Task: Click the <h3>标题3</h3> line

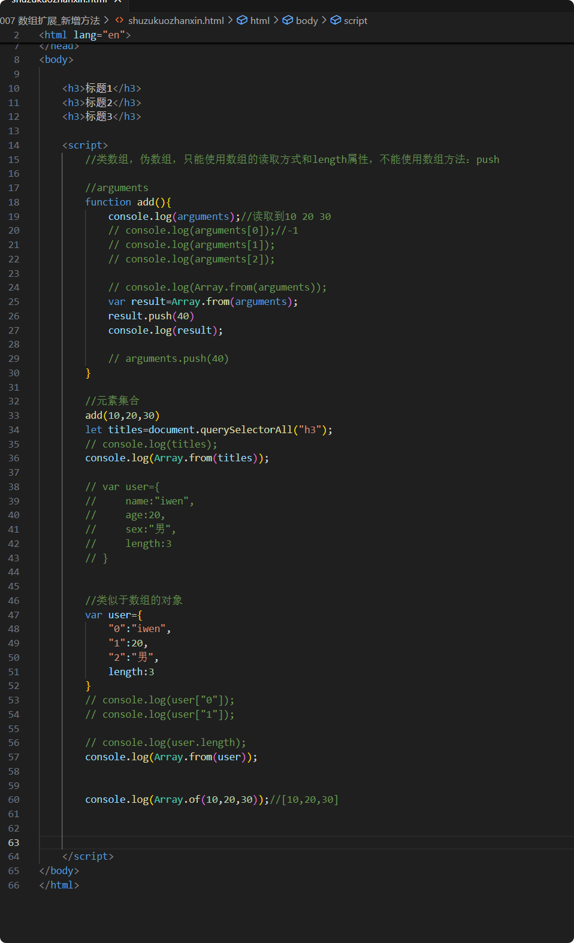Action: pos(102,117)
